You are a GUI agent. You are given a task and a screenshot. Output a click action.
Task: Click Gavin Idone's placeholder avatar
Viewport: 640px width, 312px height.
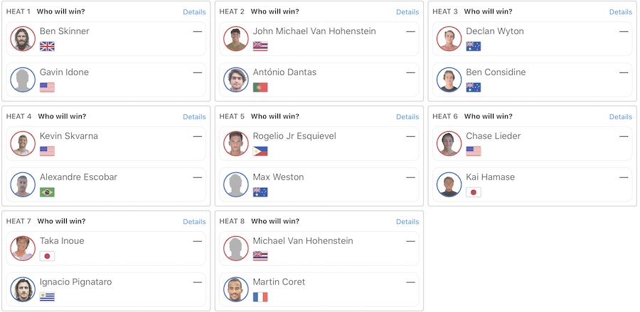(x=23, y=79)
